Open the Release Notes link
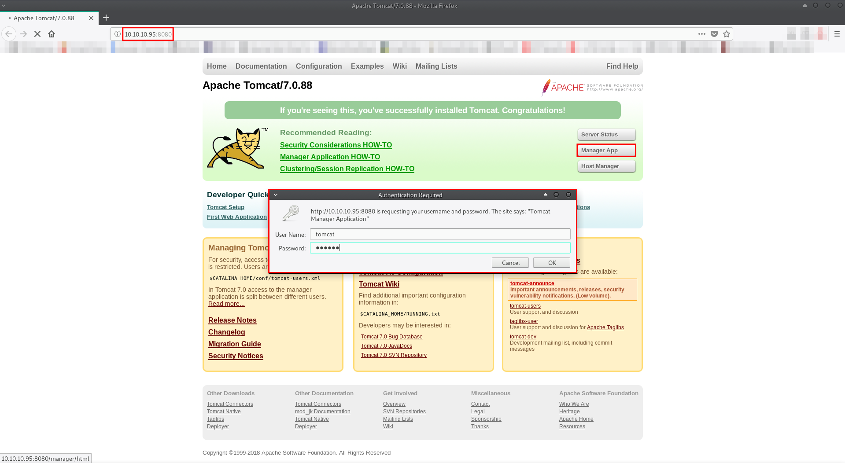The height and width of the screenshot is (463, 845). 232,320
